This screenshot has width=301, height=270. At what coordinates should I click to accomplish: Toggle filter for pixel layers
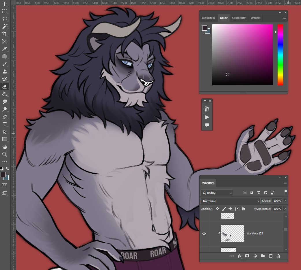pyautogui.click(x=245, y=193)
